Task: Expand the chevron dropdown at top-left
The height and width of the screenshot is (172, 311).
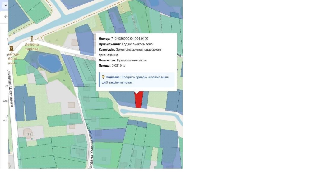Action: tap(5, 5)
